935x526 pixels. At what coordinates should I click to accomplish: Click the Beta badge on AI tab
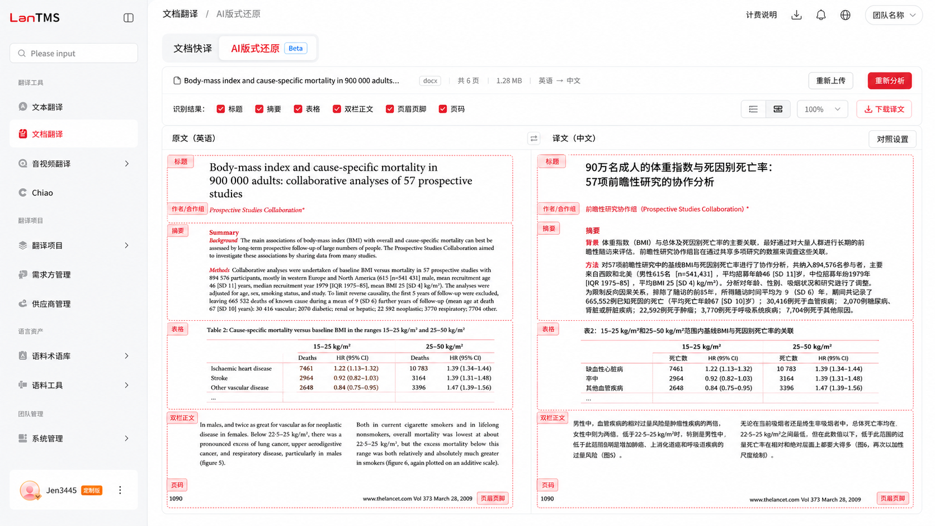(296, 48)
